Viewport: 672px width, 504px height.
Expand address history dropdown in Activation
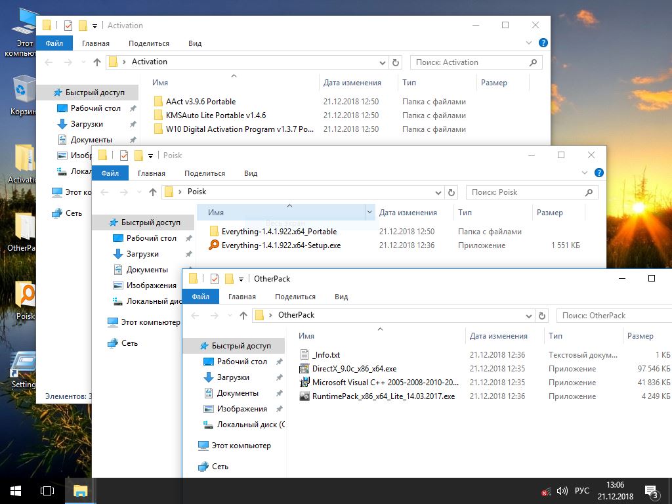[383, 62]
